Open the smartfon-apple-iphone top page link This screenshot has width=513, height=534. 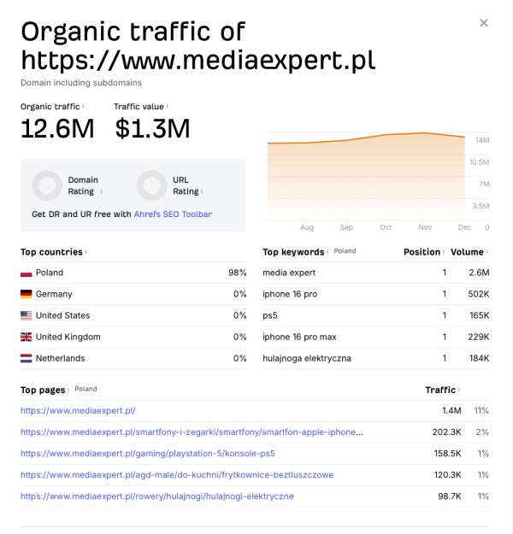192,432
